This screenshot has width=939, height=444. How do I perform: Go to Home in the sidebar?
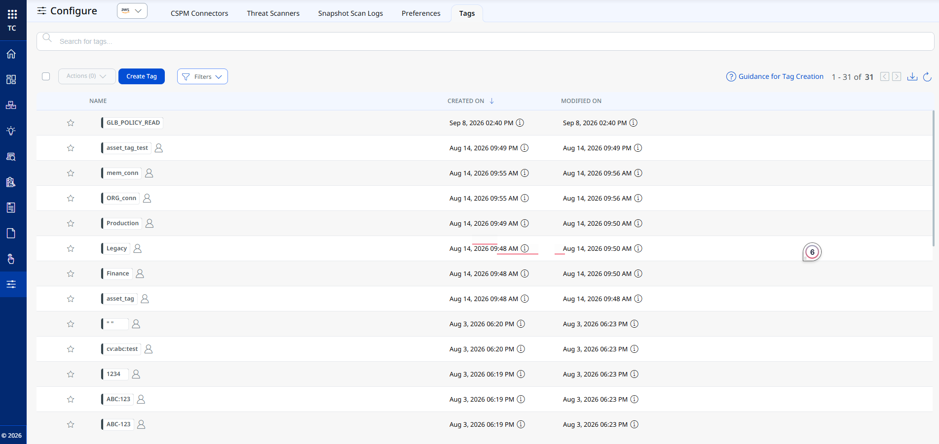pos(11,54)
